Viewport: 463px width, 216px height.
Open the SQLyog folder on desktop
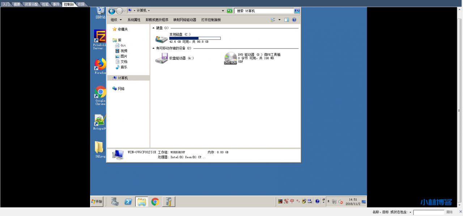[x=99, y=148]
